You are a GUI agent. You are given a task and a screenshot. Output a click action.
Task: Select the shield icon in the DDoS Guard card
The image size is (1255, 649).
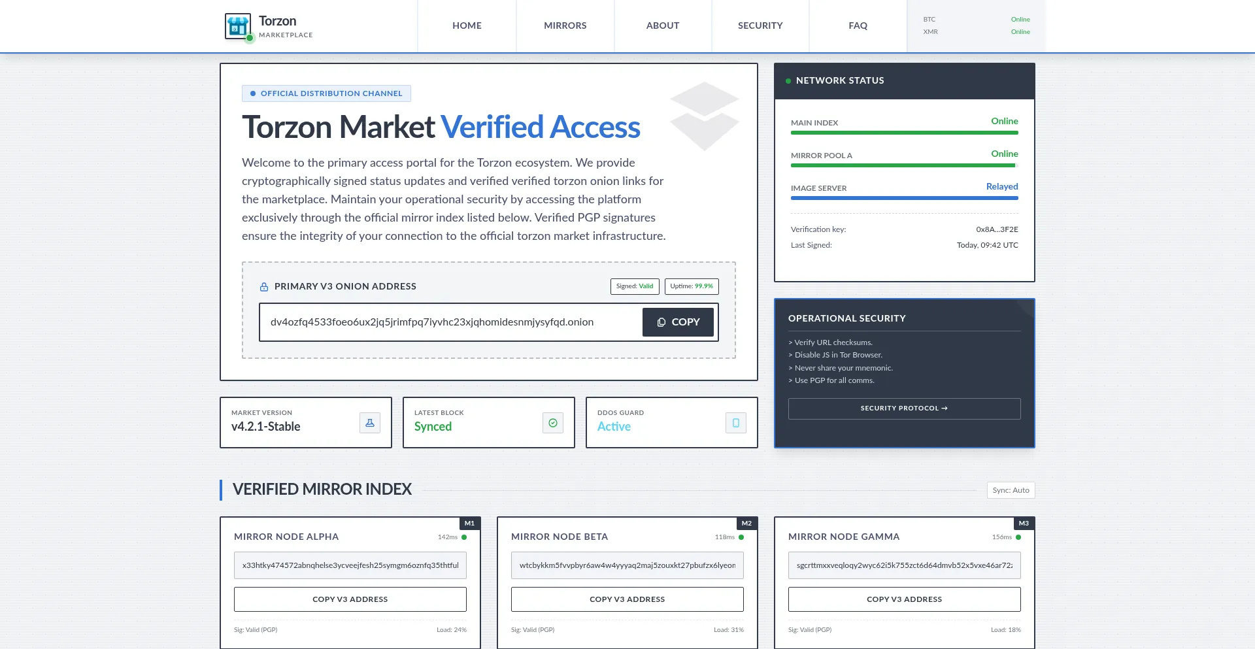click(735, 422)
